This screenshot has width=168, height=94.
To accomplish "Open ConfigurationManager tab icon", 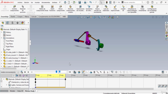I will tap(13, 23).
